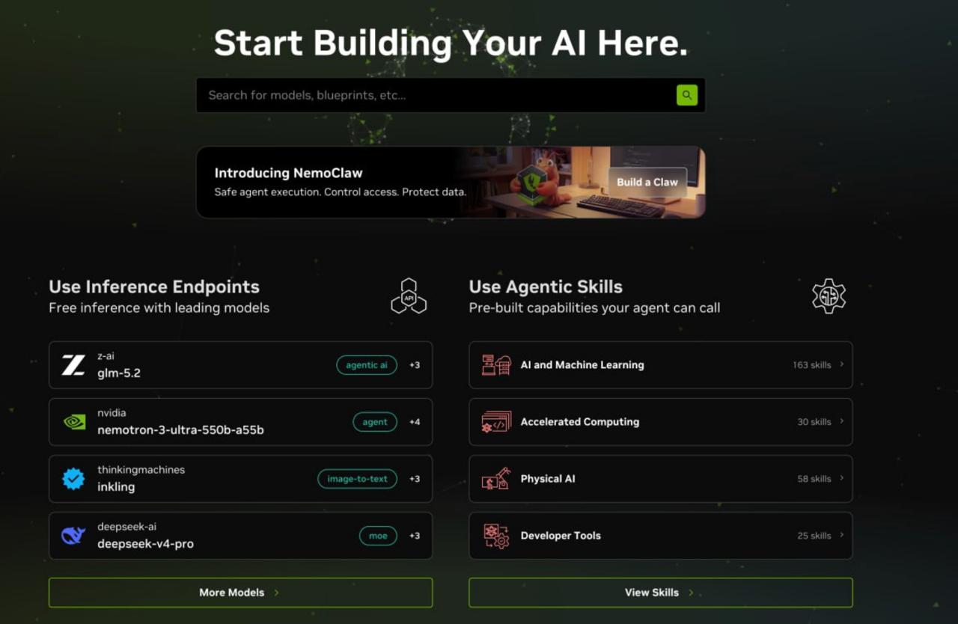Click the z-ai publisher name
The image size is (958, 624).
pyautogui.click(x=106, y=356)
